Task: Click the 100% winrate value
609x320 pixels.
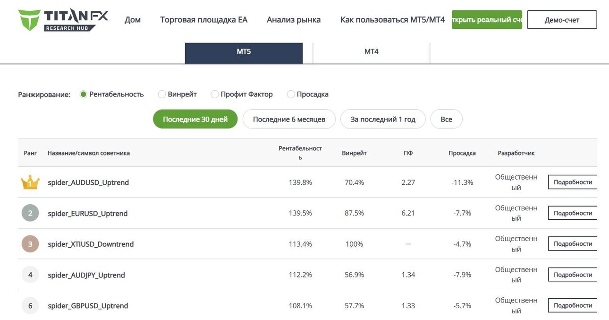Action: pyautogui.click(x=354, y=244)
